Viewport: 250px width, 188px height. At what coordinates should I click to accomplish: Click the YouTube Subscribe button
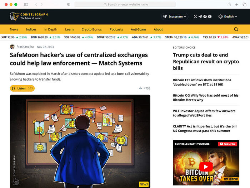pos(227,144)
